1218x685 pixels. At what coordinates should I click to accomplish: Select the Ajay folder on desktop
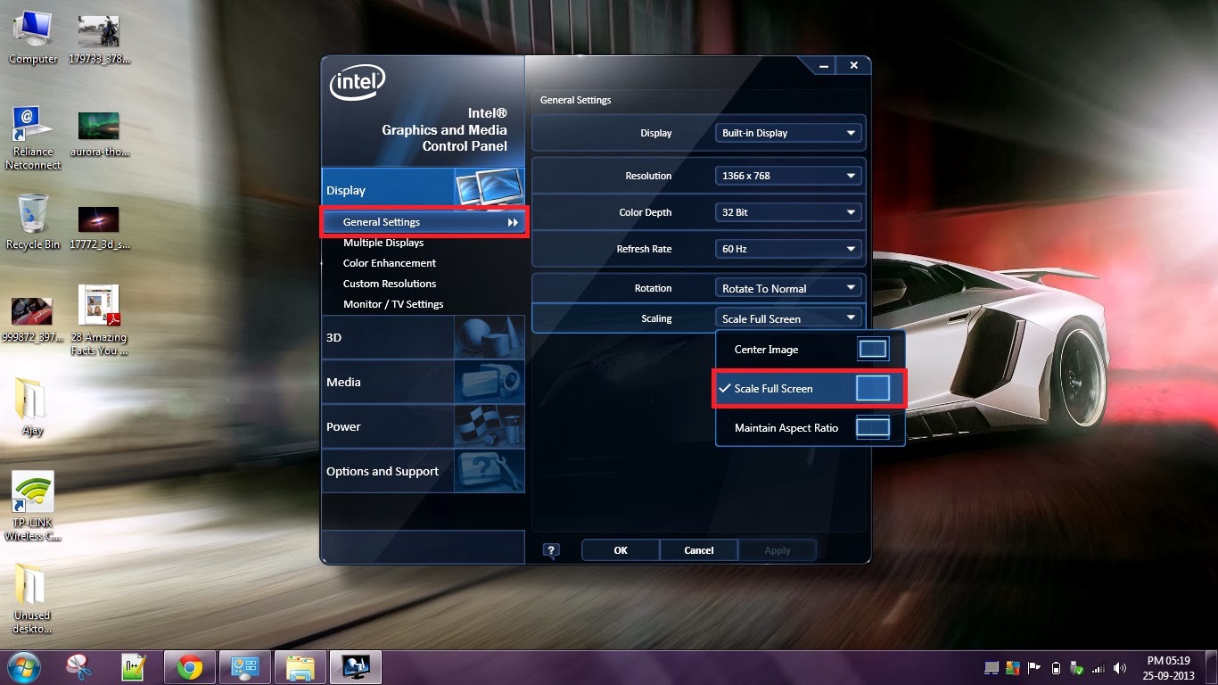[33, 408]
